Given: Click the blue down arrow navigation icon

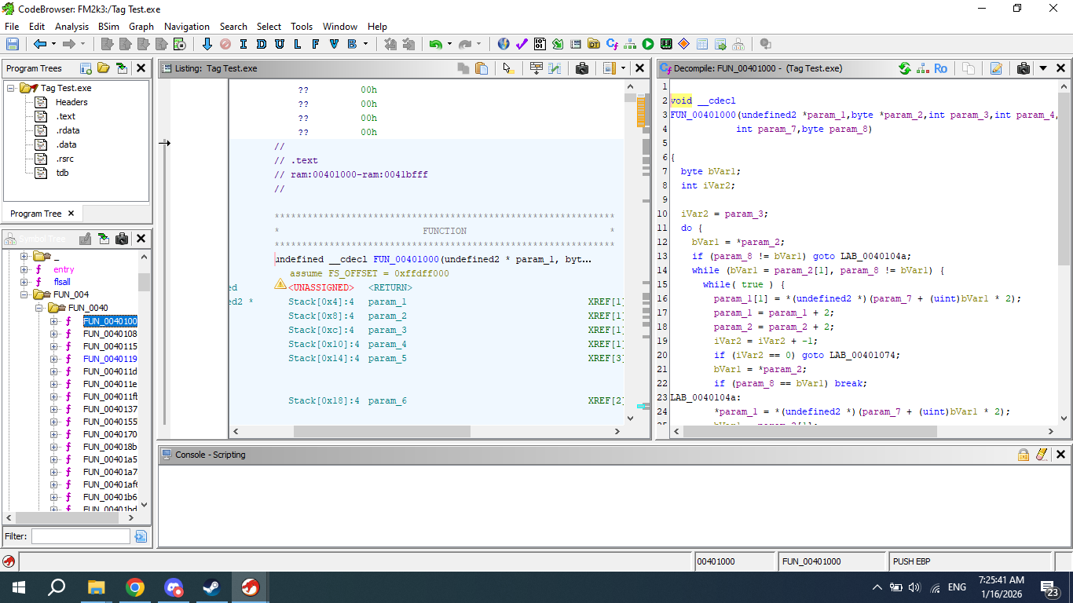Looking at the screenshot, I should pos(207,44).
